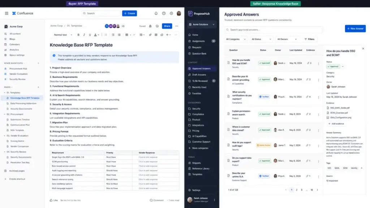Insert link from editor toolbar

[150, 35]
